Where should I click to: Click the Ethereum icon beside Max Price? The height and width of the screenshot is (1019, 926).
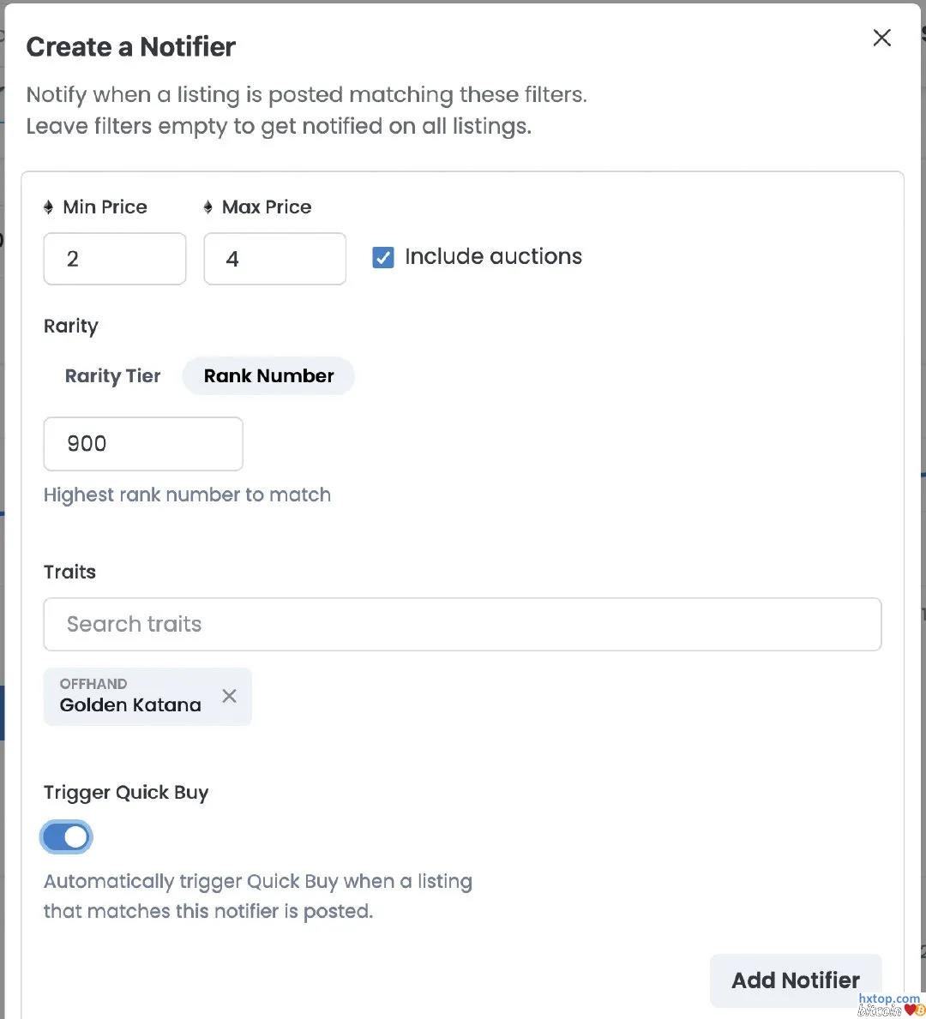[x=207, y=207]
